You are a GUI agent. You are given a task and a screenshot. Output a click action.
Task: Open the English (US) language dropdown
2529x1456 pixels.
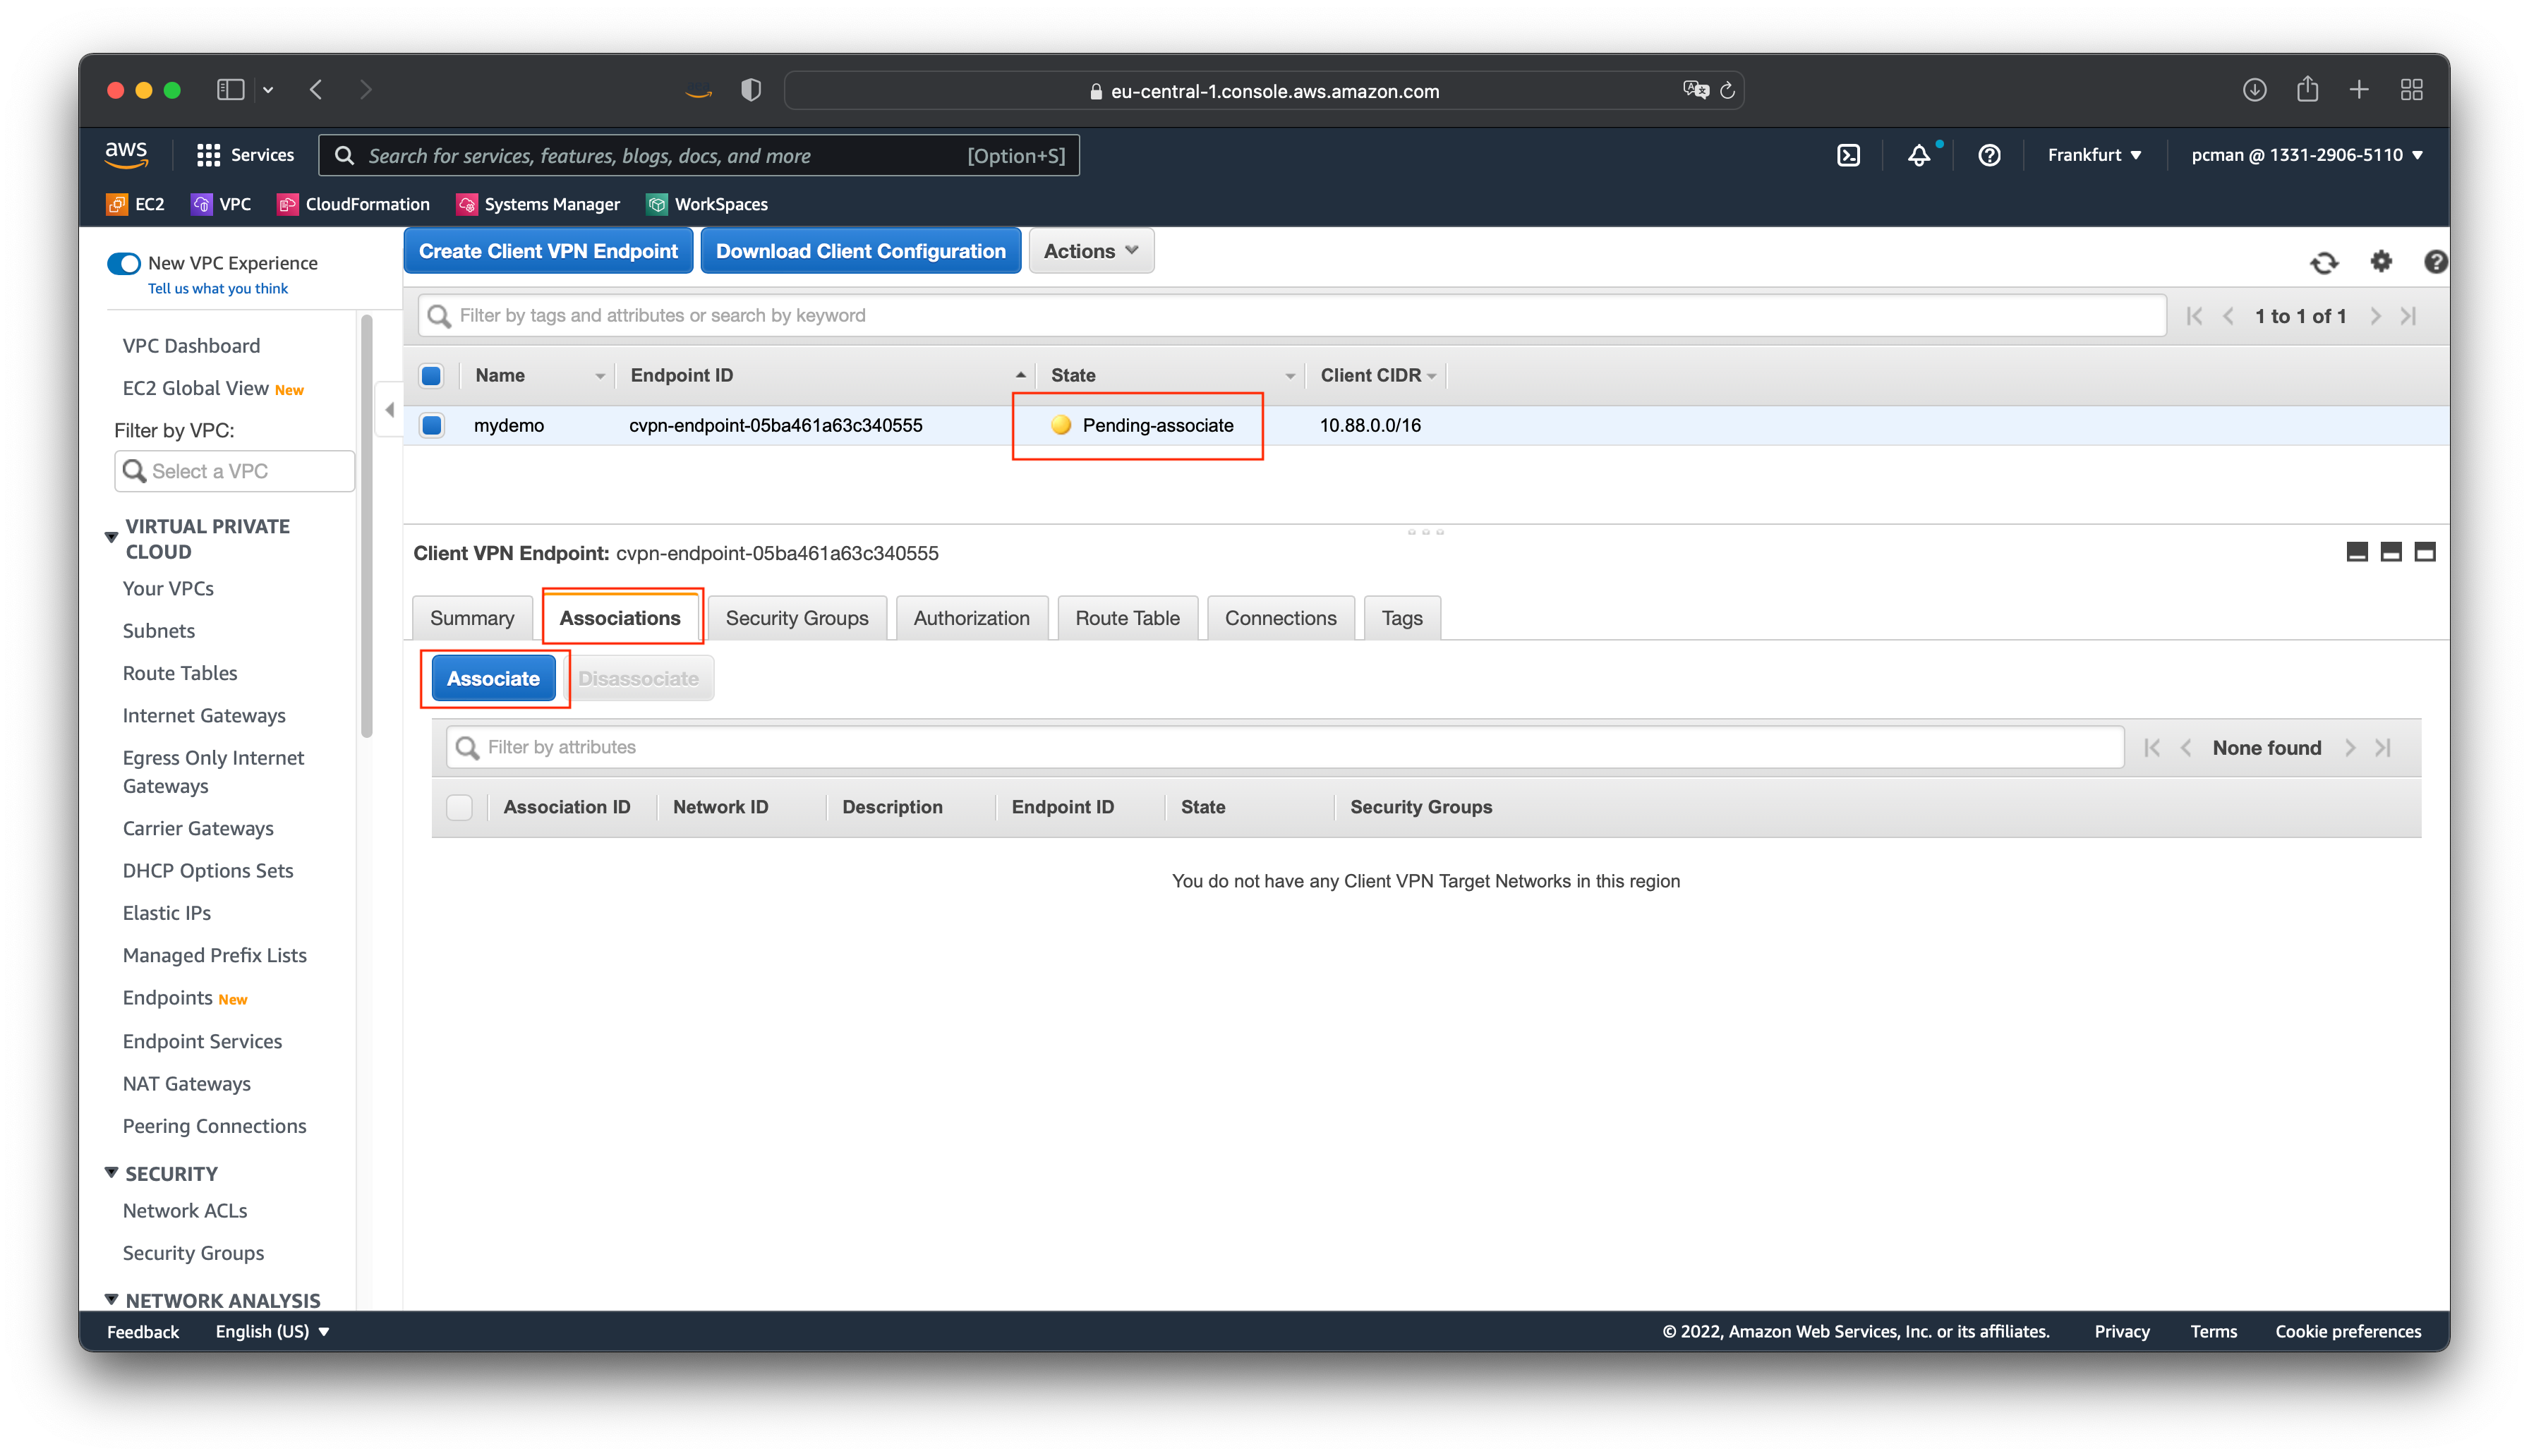tap(272, 1331)
